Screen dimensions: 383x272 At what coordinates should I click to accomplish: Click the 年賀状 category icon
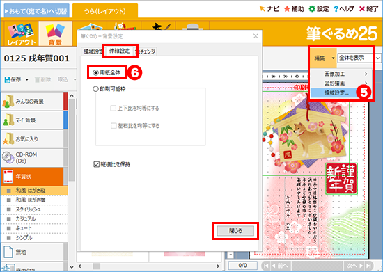[8, 177]
